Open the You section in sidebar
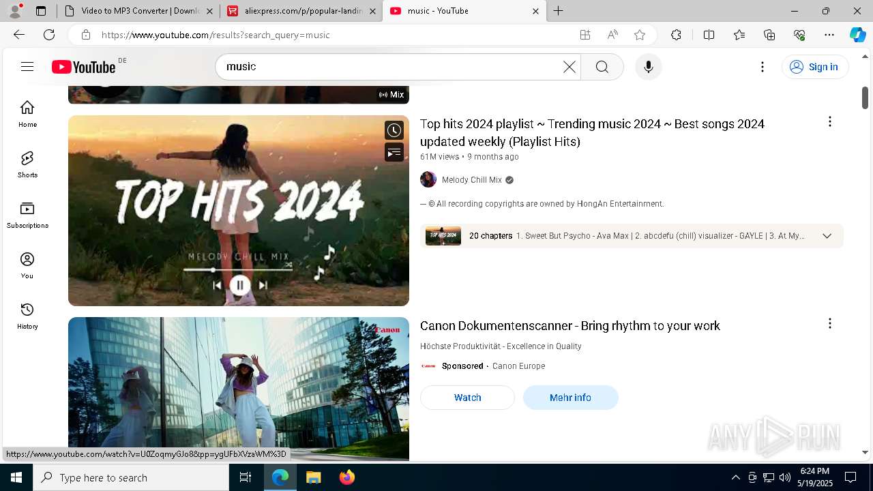This screenshot has width=873, height=491. (x=27, y=265)
